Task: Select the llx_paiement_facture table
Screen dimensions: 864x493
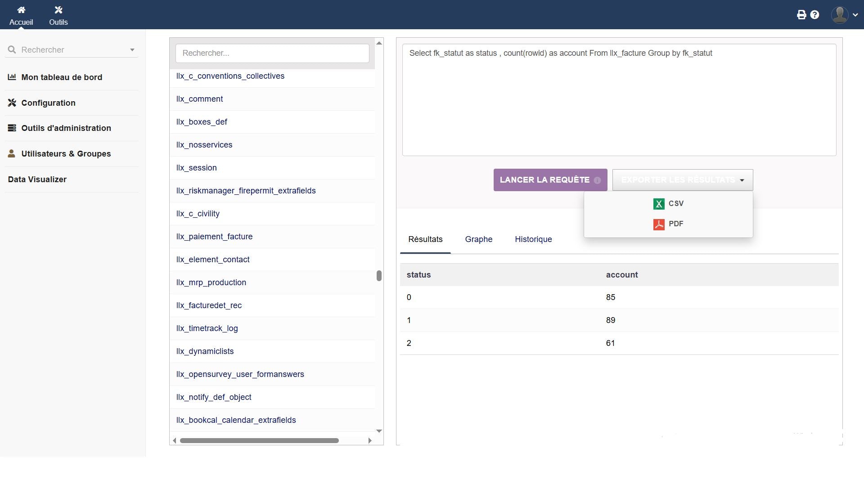Action: pyautogui.click(x=214, y=237)
